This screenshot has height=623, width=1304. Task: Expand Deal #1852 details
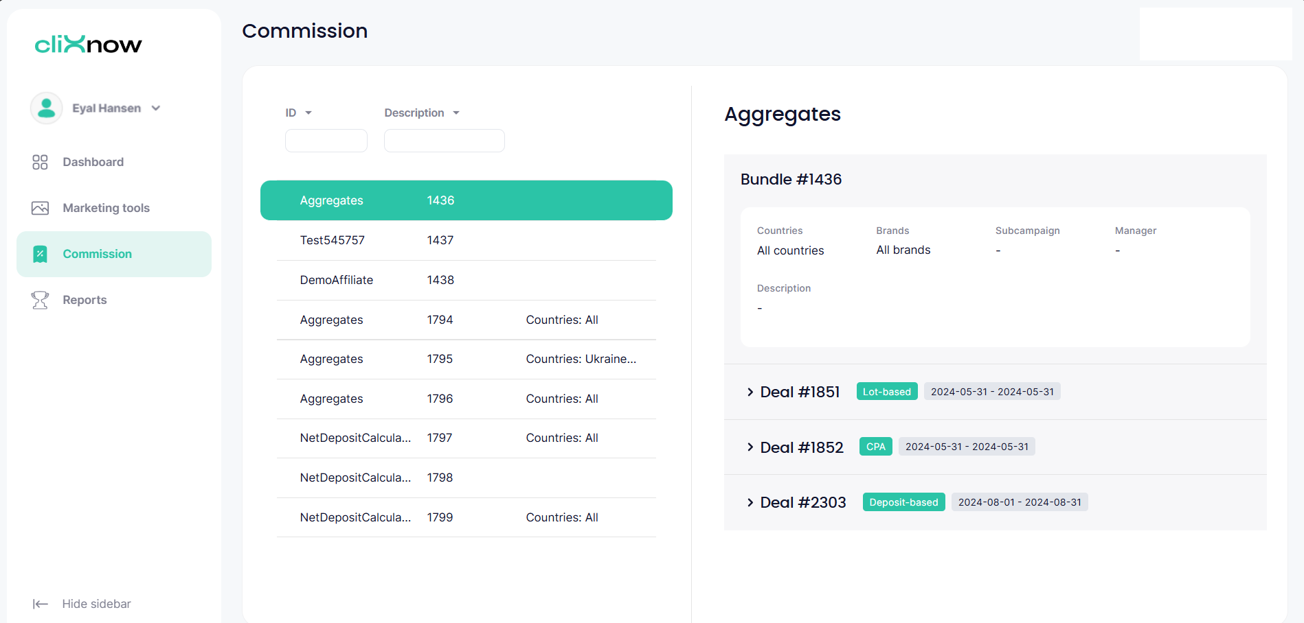tap(750, 447)
